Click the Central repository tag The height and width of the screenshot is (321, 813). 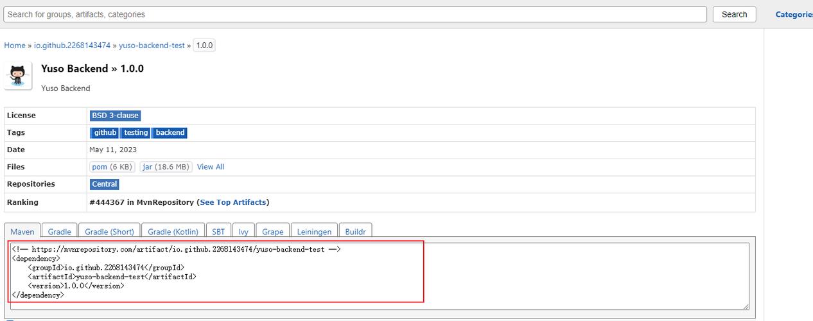click(x=105, y=184)
